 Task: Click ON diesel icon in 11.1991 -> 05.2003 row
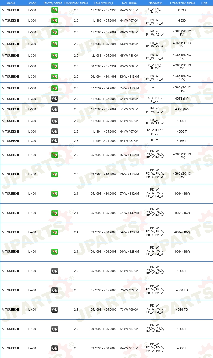click(x=54, y=131)
